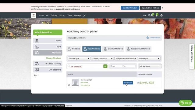Switch to the External Members tab
This screenshot has width=195, height=110.
pos(113,49)
